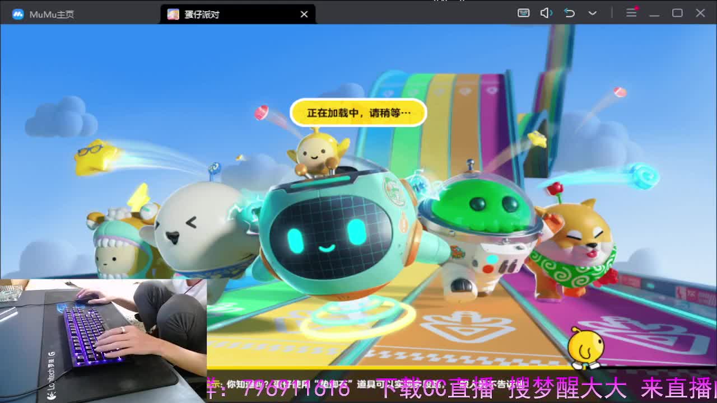The width and height of the screenshot is (717, 403).
Task: Open the MuMu hamburger menu
Action: point(631,13)
